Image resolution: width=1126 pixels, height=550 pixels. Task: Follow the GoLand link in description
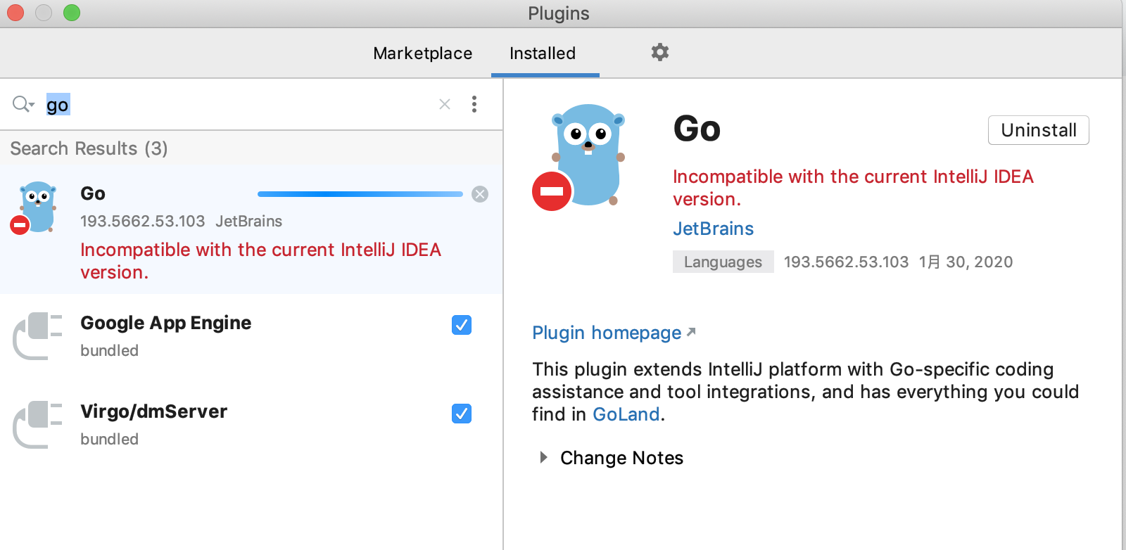(626, 414)
